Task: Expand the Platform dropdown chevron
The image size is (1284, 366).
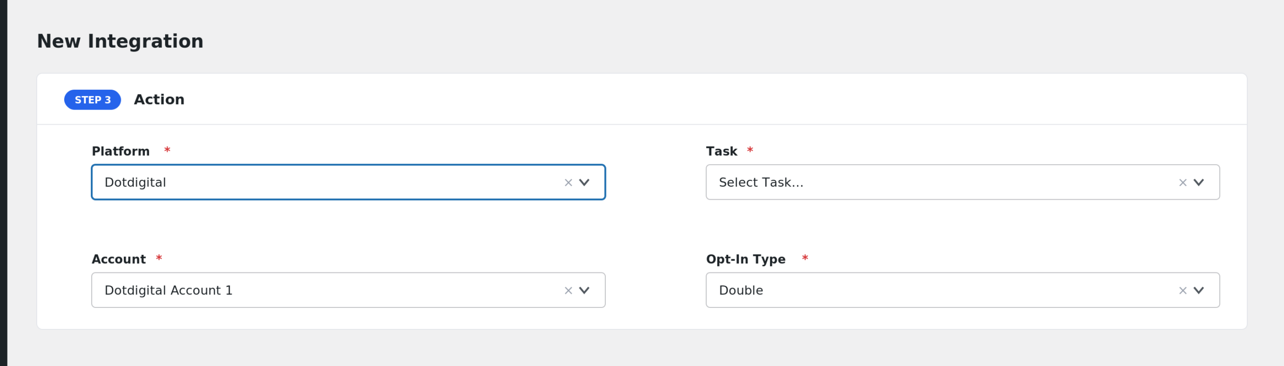Action: point(584,182)
